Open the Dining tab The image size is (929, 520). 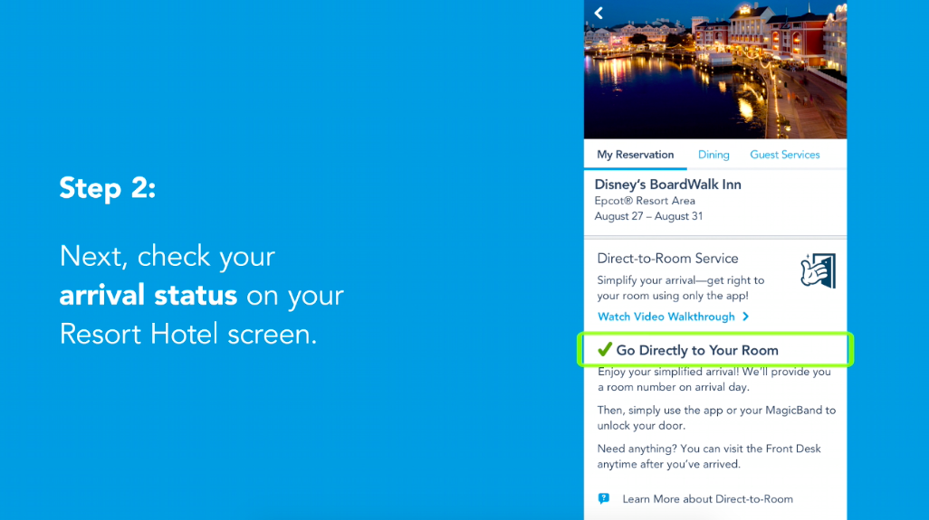tap(714, 155)
